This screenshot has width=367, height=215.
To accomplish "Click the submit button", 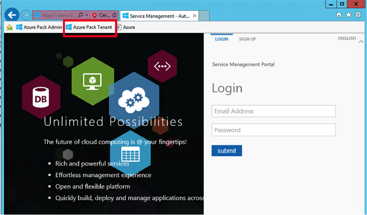I will pyautogui.click(x=227, y=151).
